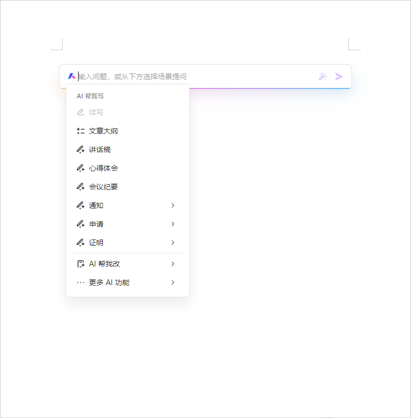Click the AI logo icon in the input box
This screenshot has width=411, height=418.
point(72,76)
